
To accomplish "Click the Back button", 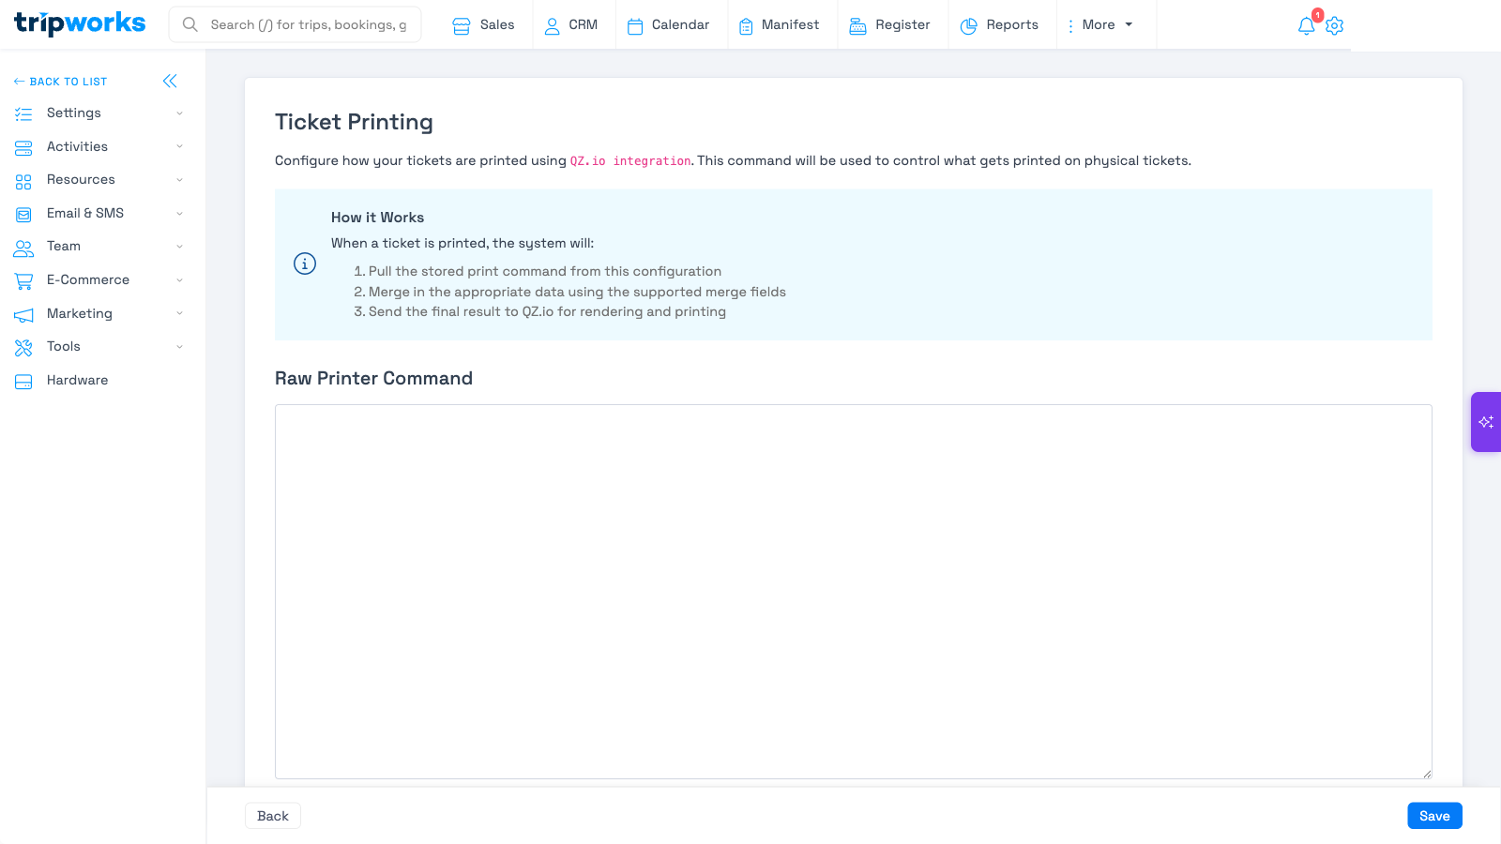I will pyautogui.click(x=273, y=816).
